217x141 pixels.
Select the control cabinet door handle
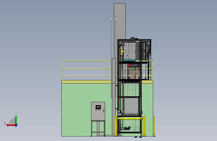click(104, 111)
